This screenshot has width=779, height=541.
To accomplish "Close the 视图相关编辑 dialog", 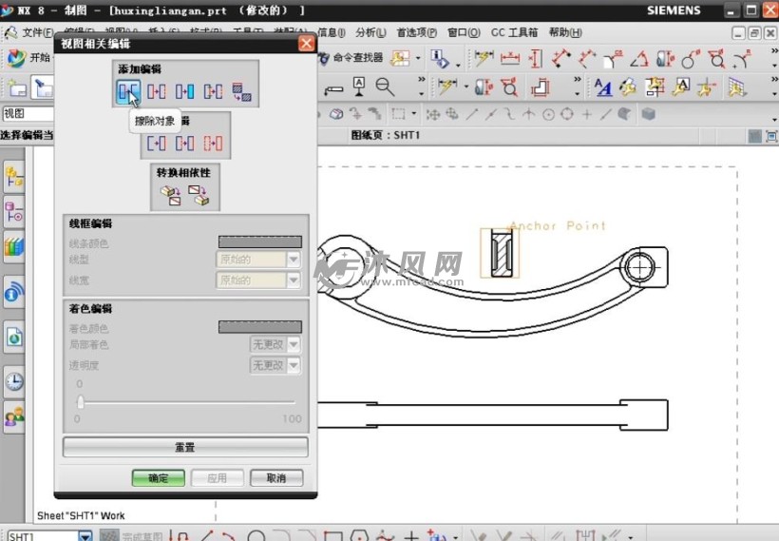I will pos(307,43).
